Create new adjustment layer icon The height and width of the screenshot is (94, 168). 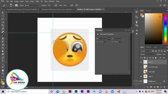click(154, 87)
